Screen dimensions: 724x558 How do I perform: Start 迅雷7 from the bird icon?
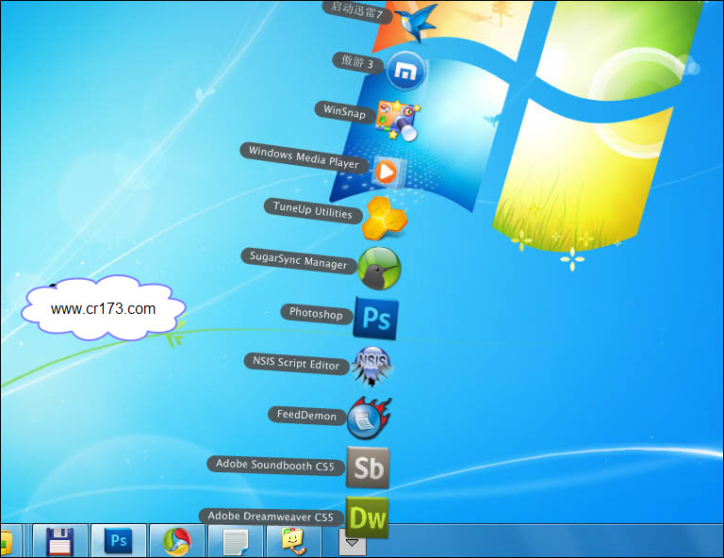[x=416, y=20]
